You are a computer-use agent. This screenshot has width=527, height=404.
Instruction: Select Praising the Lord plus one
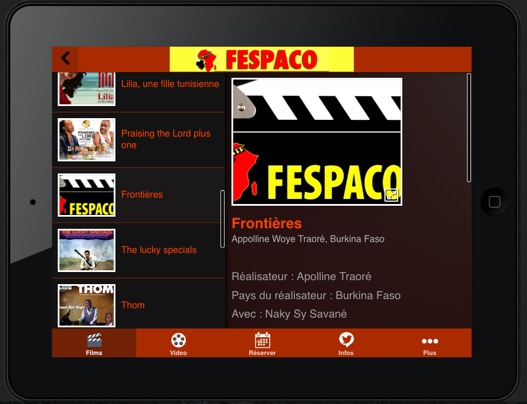(x=166, y=139)
